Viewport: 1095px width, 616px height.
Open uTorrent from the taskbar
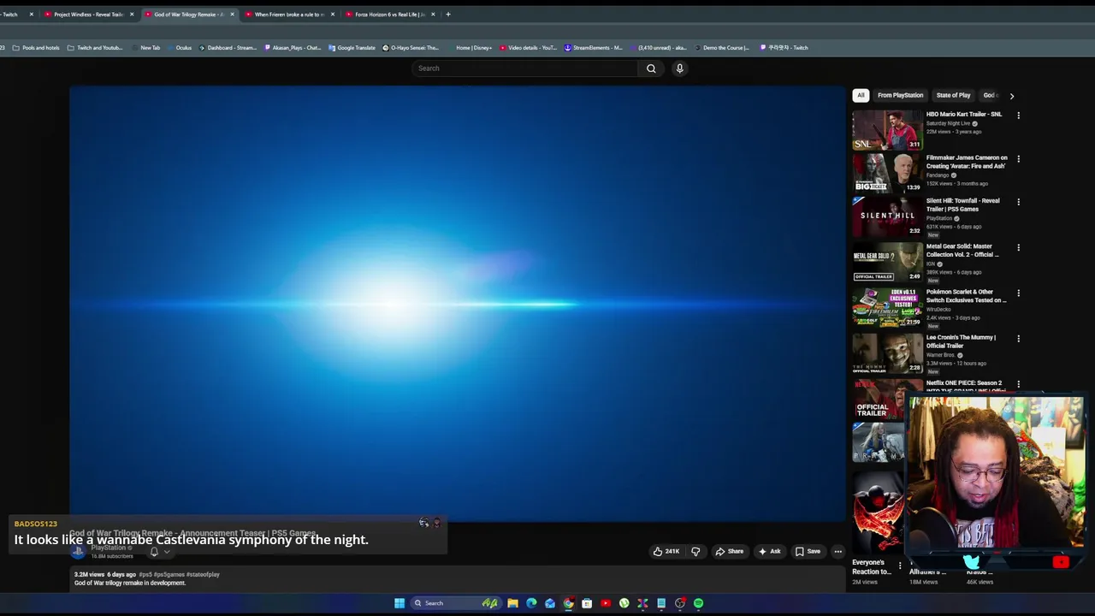coord(624,603)
